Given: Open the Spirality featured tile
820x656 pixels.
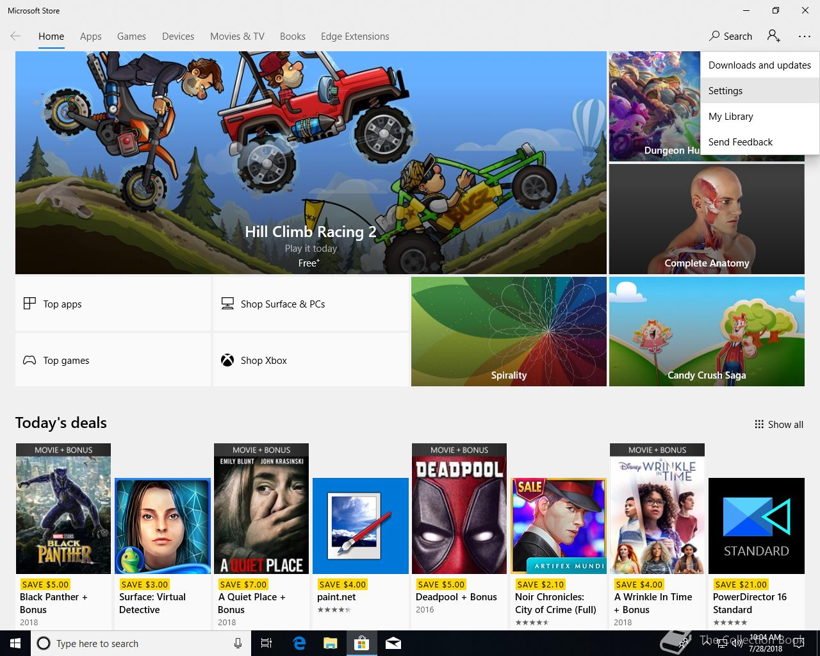Looking at the screenshot, I should click(509, 331).
